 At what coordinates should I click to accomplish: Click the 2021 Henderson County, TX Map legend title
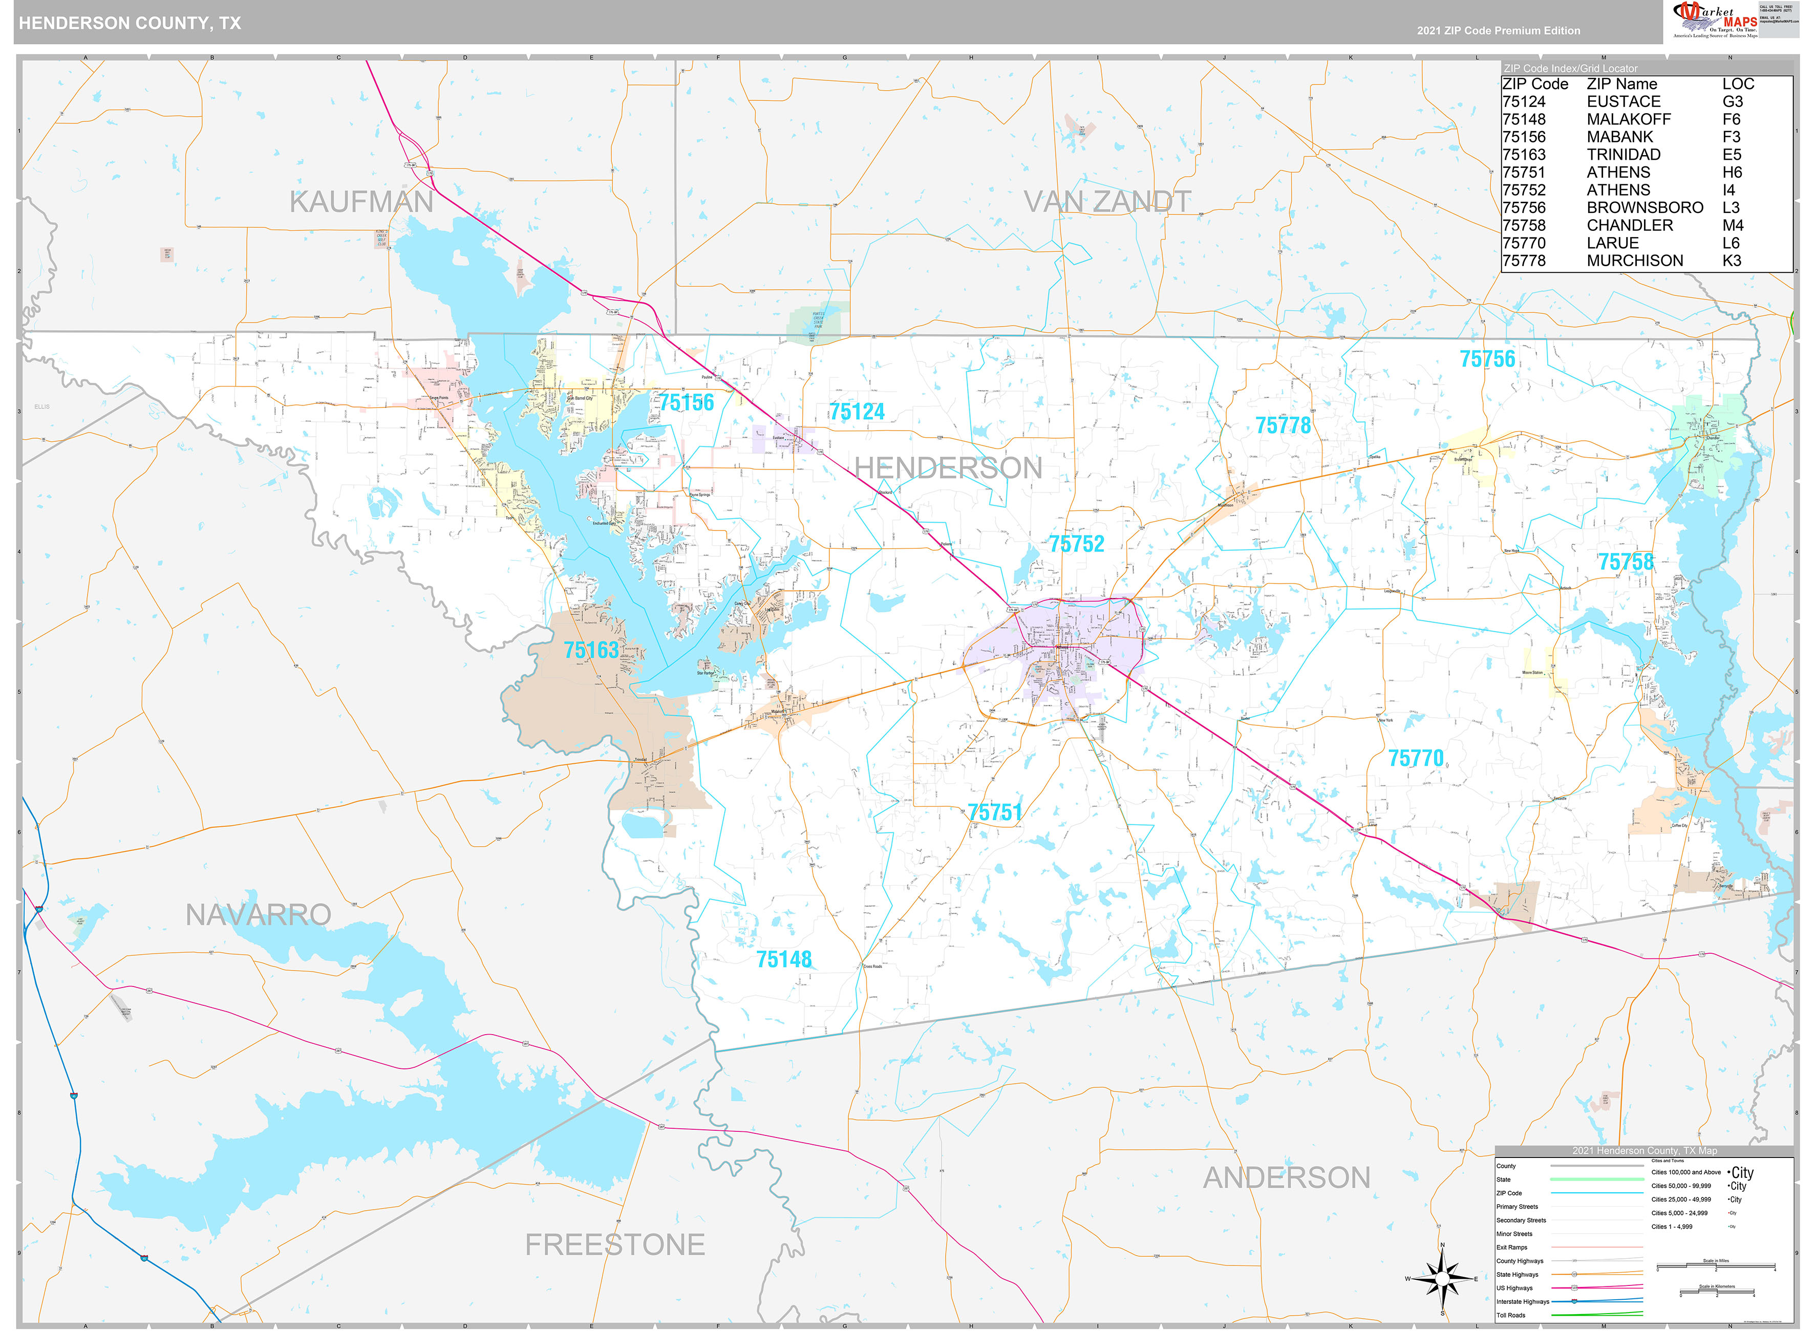click(x=1644, y=1150)
